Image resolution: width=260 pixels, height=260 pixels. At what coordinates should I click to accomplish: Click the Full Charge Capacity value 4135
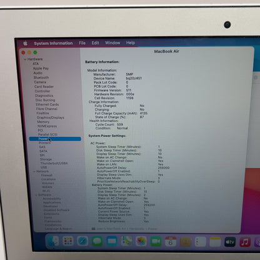[x=144, y=113]
